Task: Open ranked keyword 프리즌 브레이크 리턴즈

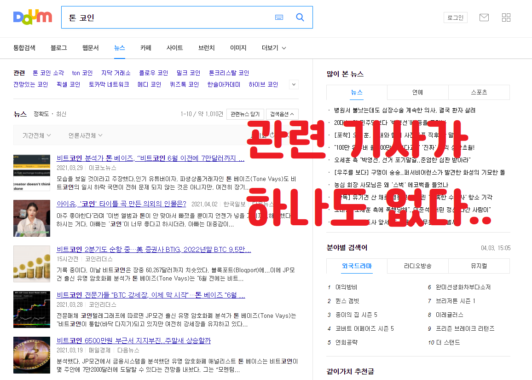Action: tap(465, 329)
